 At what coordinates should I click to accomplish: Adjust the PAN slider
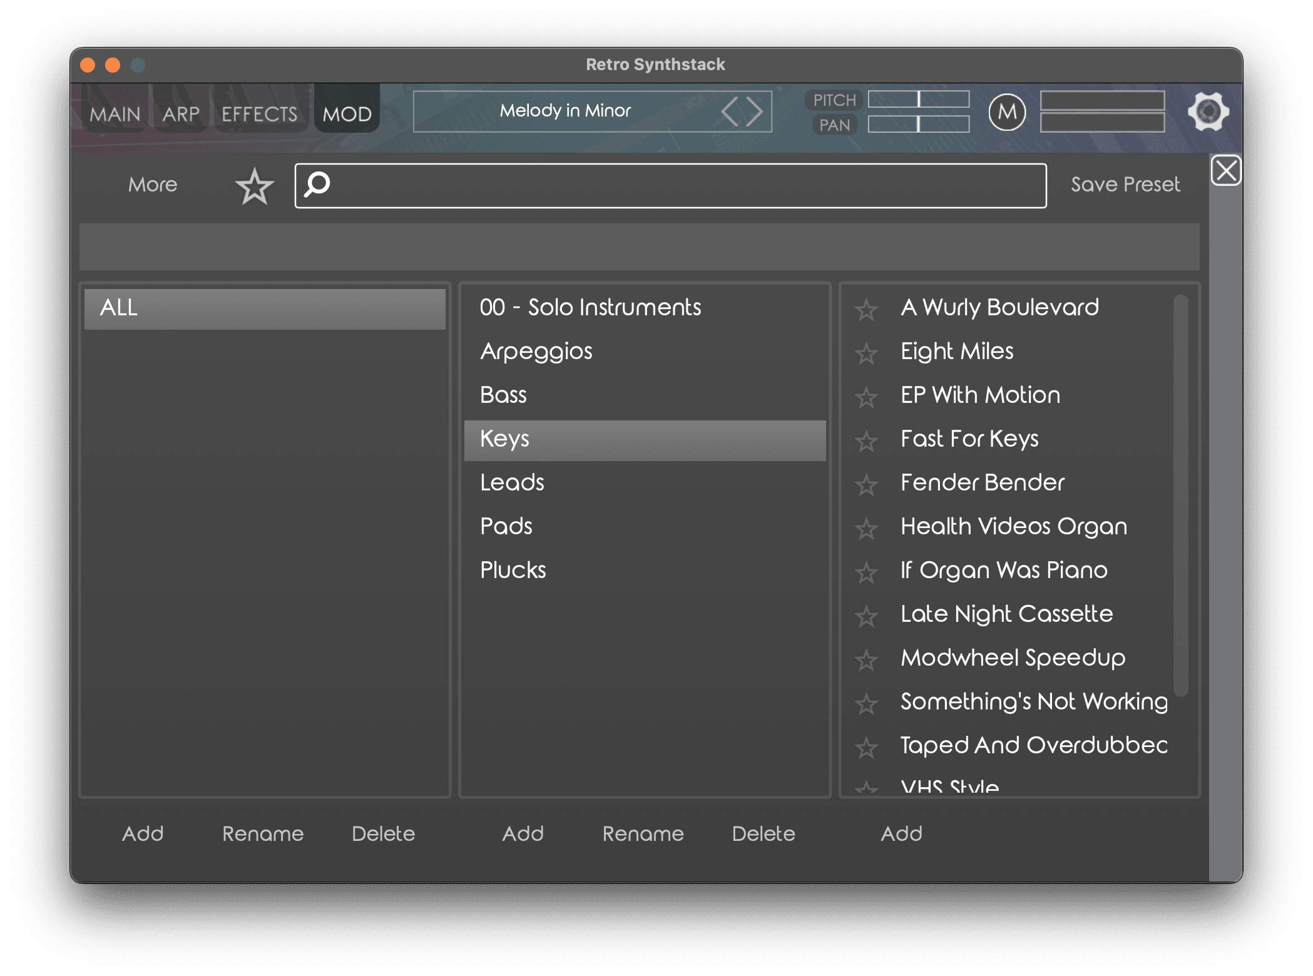(x=918, y=125)
